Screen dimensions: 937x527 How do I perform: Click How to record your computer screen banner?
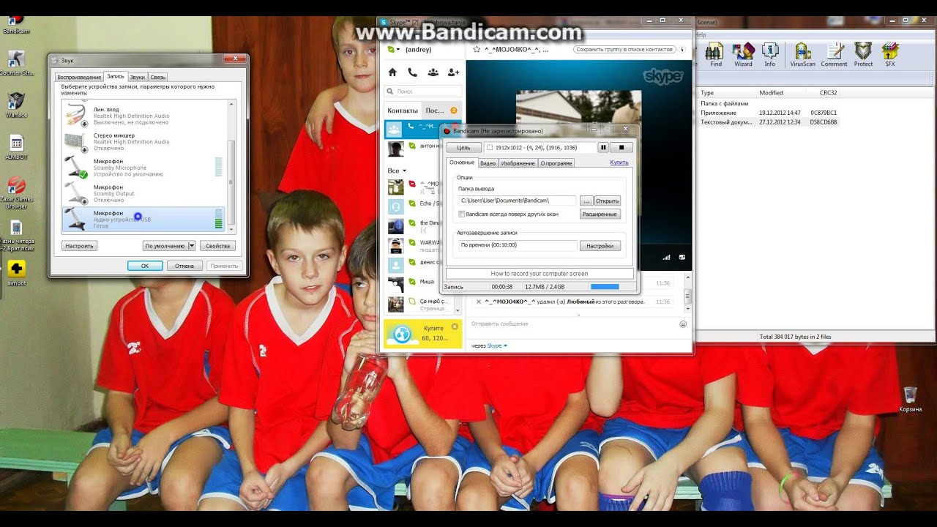click(539, 273)
